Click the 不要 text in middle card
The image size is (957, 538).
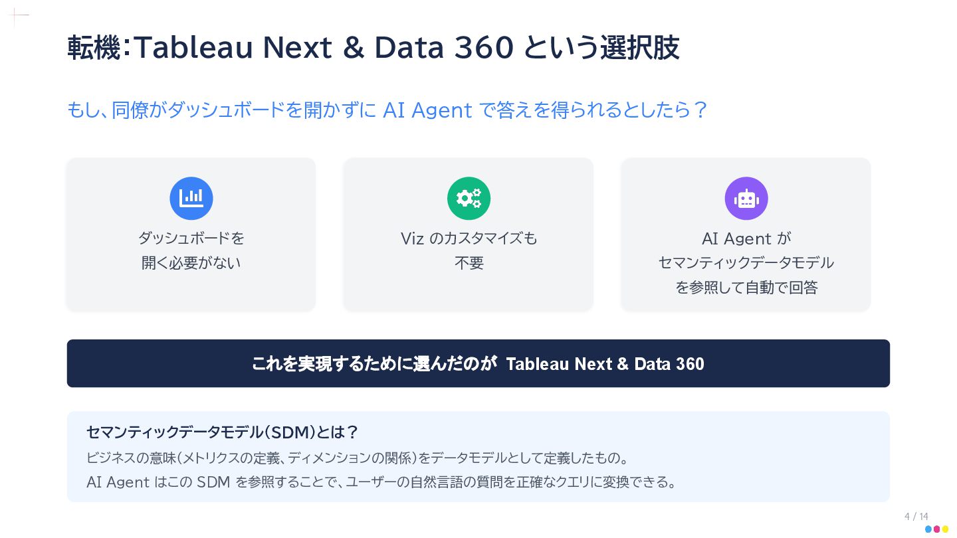[x=469, y=263]
